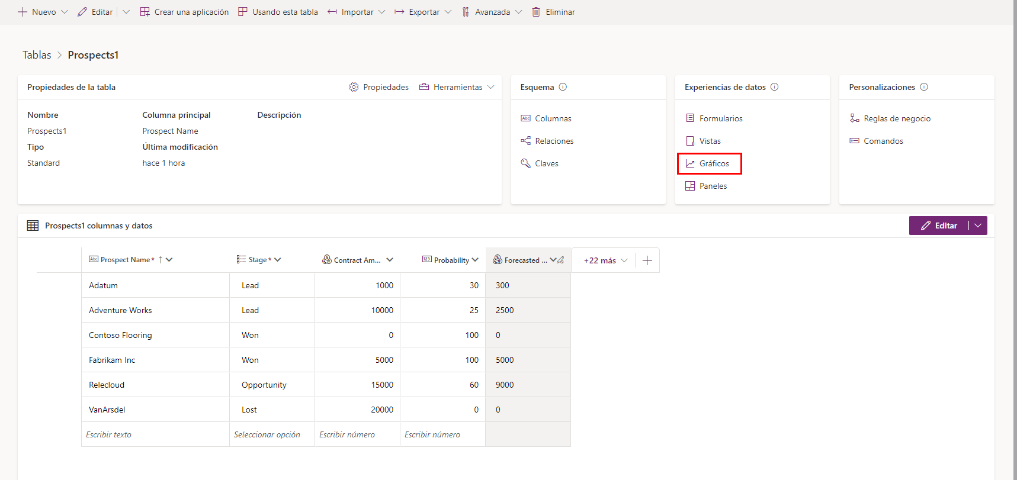
Task: Click the Eliminar trash icon in the toolbar
Action: point(536,12)
